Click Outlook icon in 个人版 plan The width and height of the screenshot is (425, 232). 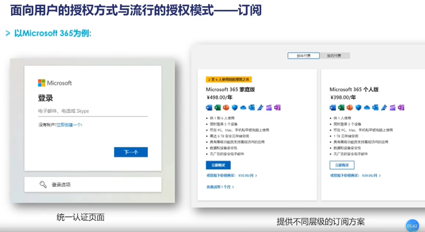pyautogui.click(x=375, y=108)
